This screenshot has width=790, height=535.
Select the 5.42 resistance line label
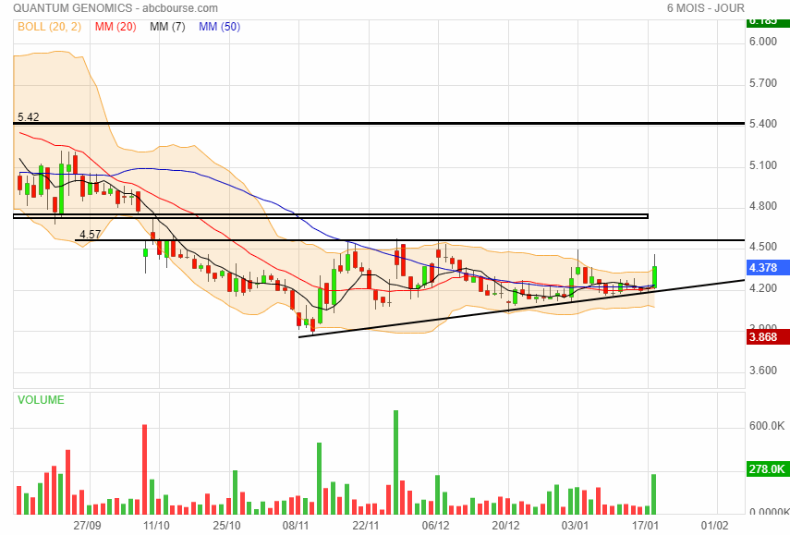[x=28, y=117]
